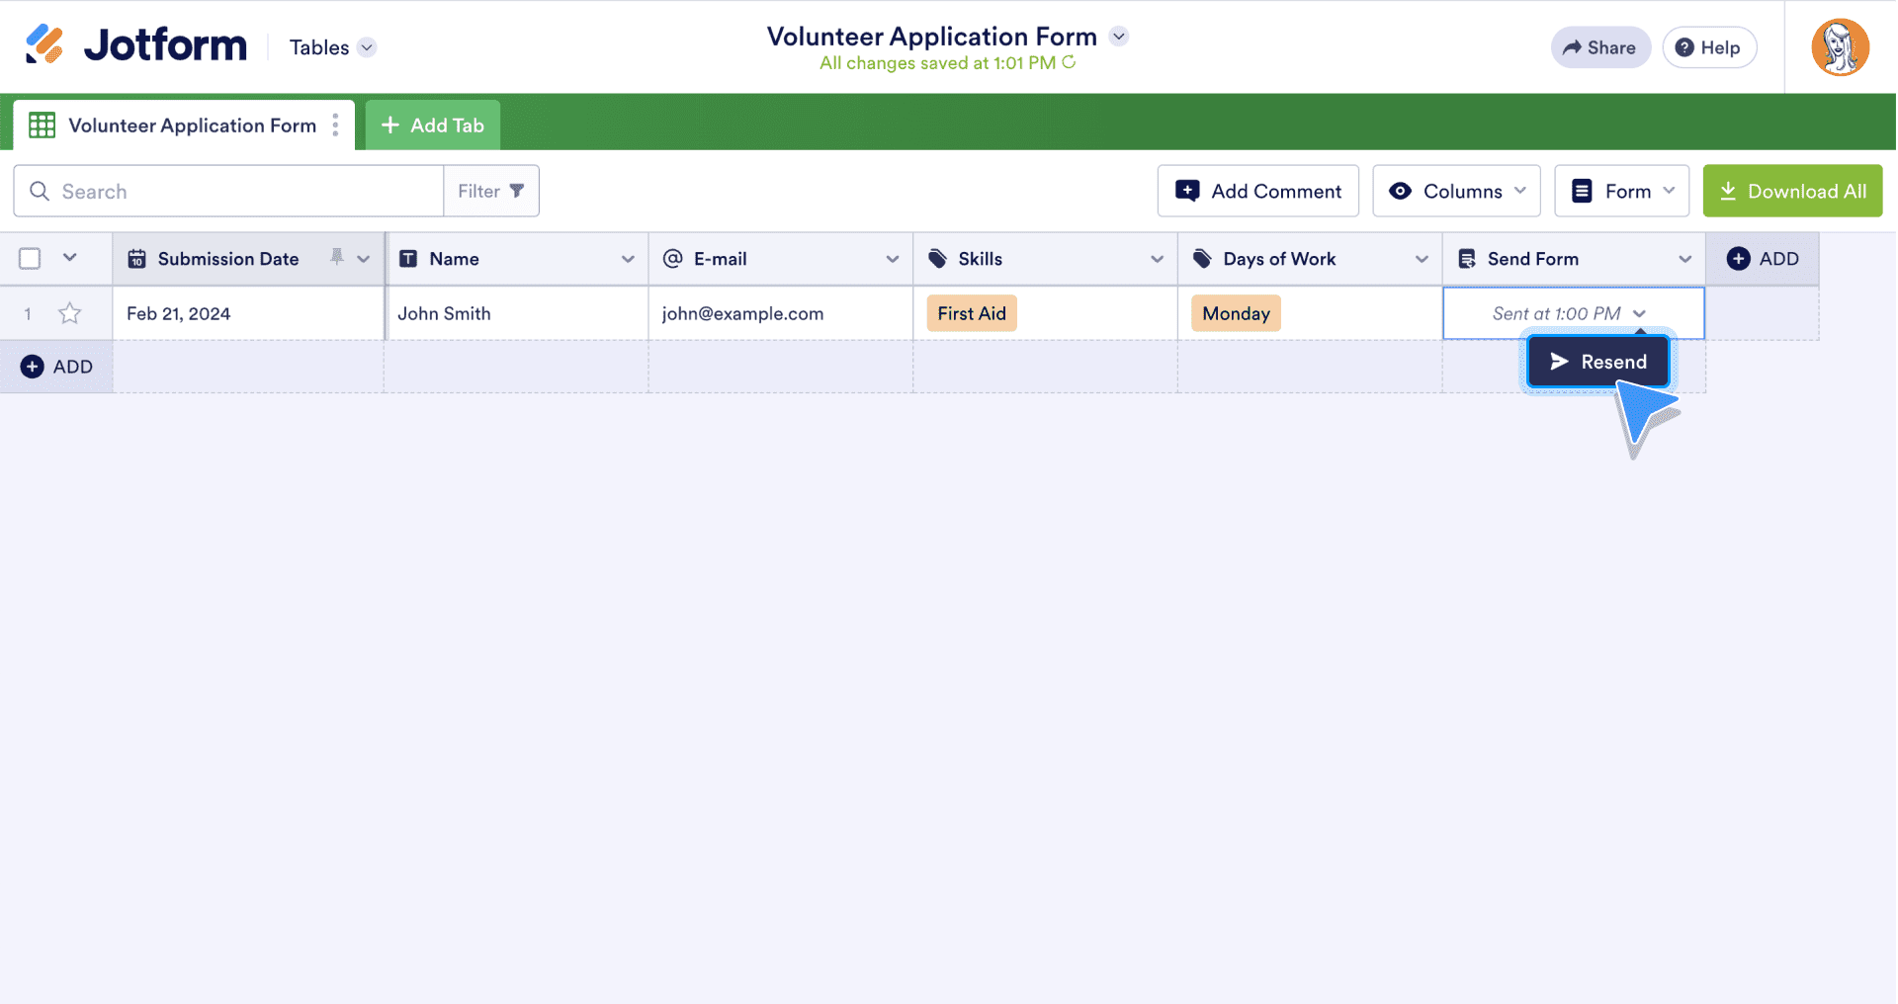
Task: Click the Send Form column header icon
Action: (x=1466, y=258)
